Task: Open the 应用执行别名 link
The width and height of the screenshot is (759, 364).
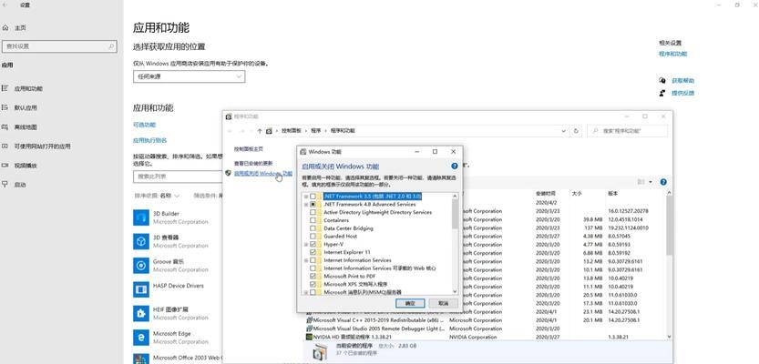Action: 150,140
